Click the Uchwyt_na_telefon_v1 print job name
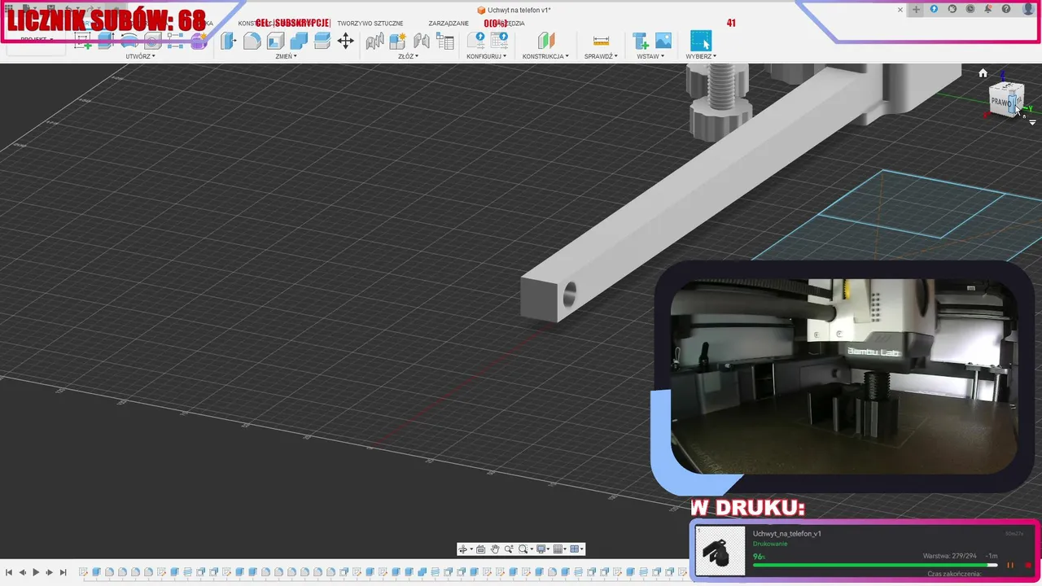This screenshot has width=1042, height=586. click(787, 534)
